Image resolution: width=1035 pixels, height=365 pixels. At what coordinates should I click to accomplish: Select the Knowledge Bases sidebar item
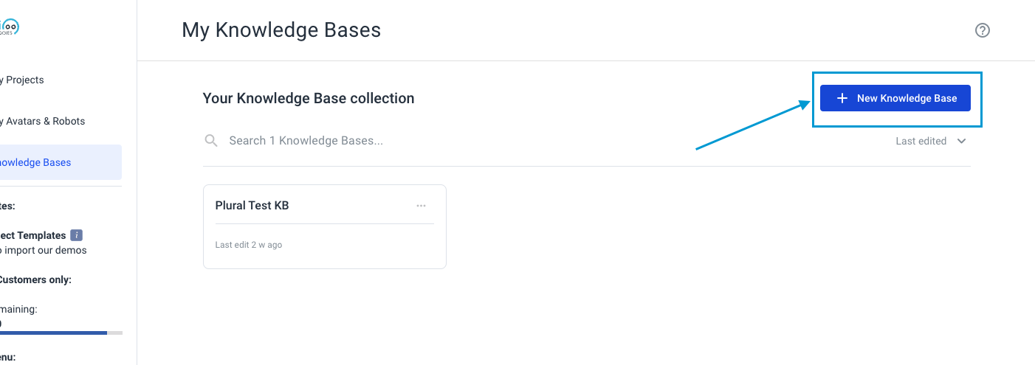click(61, 162)
